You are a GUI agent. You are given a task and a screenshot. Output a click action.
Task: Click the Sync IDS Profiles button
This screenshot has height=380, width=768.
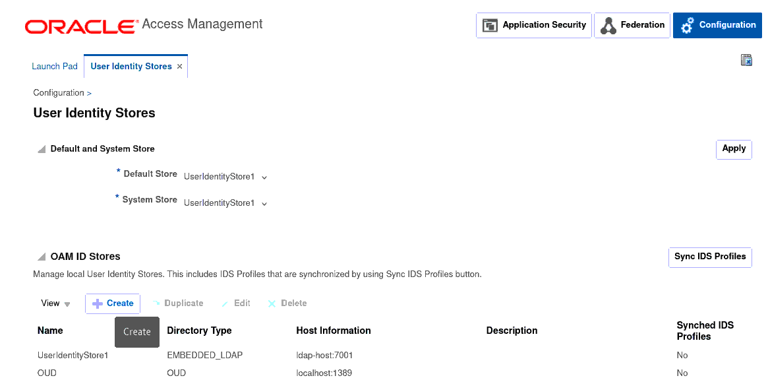(709, 257)
